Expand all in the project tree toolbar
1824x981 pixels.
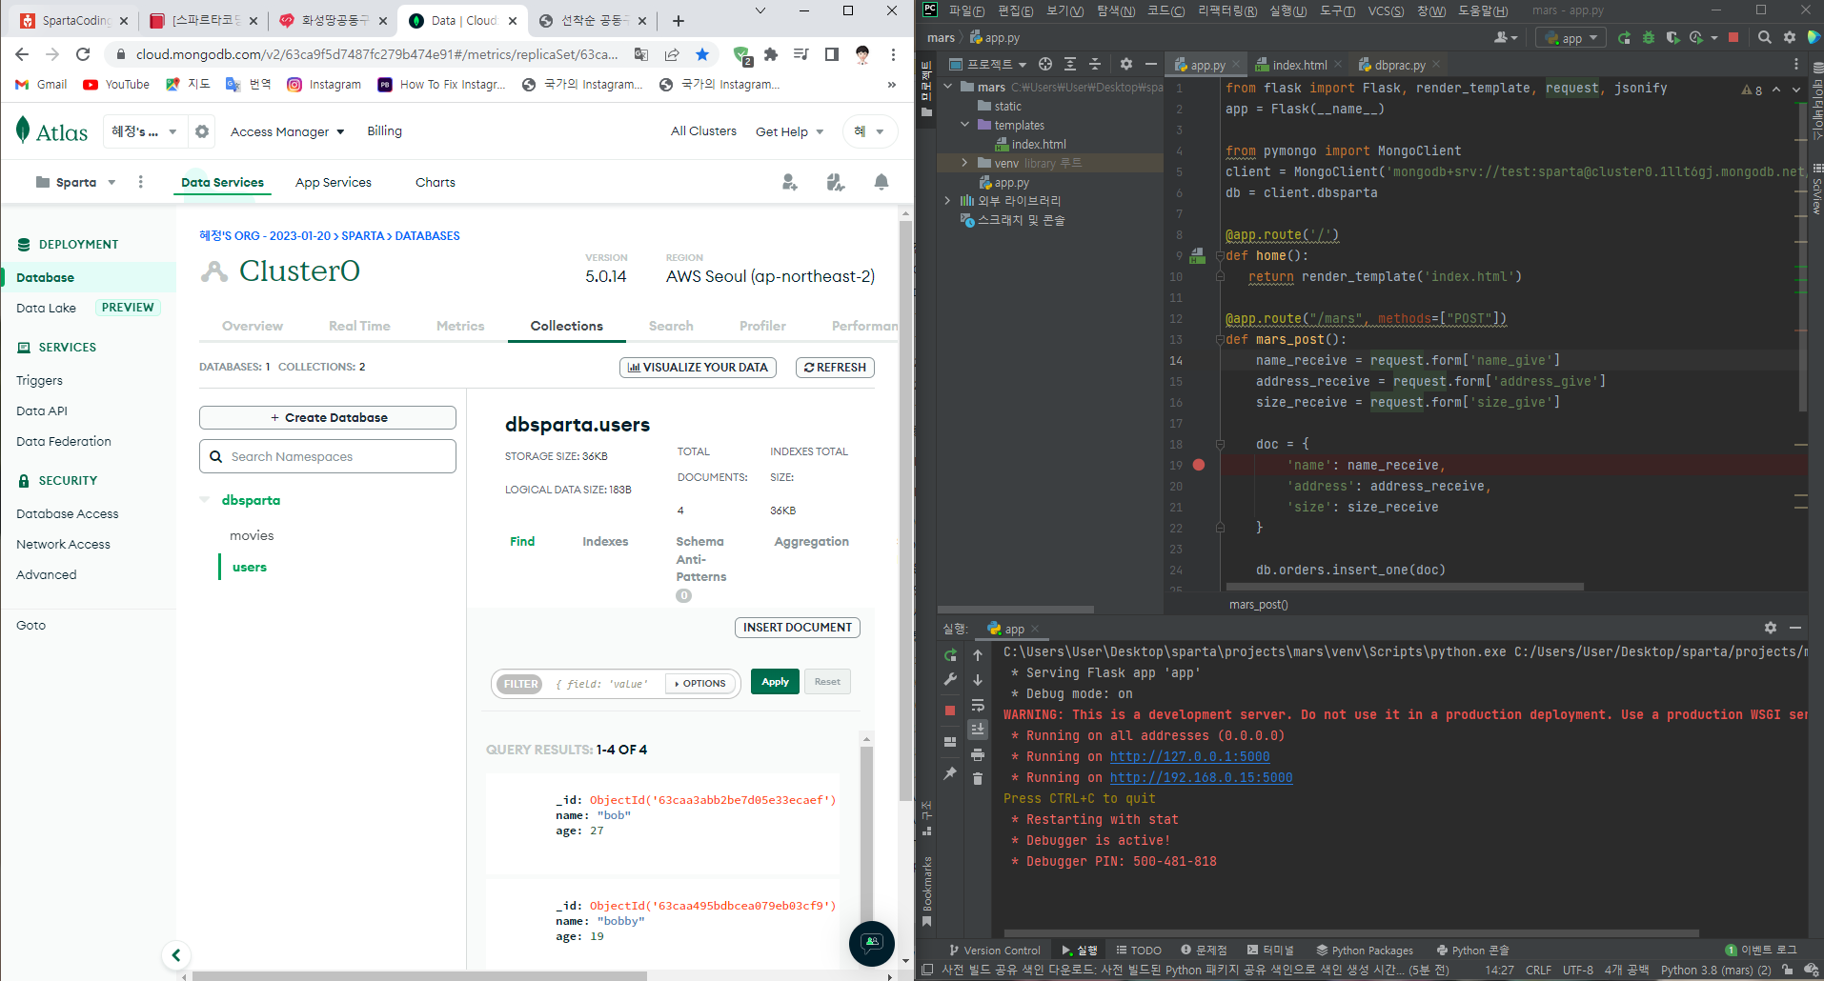1070,65
